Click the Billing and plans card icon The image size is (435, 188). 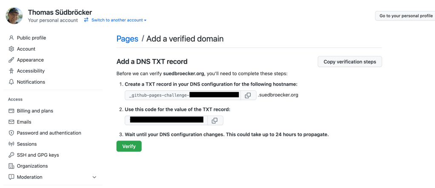click(11, 111)
